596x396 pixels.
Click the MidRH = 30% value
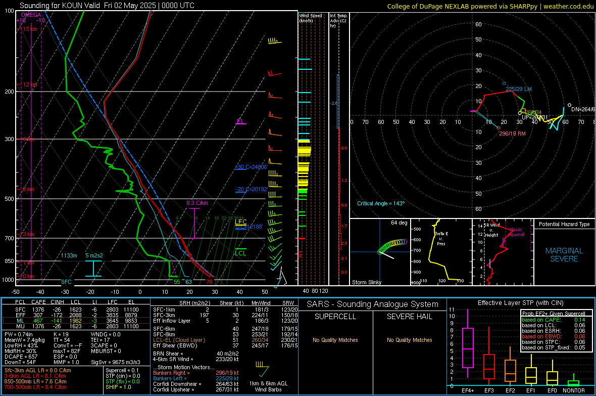[21, 351]
